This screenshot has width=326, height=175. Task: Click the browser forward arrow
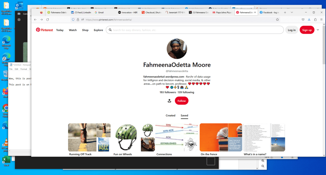[41, 19]
